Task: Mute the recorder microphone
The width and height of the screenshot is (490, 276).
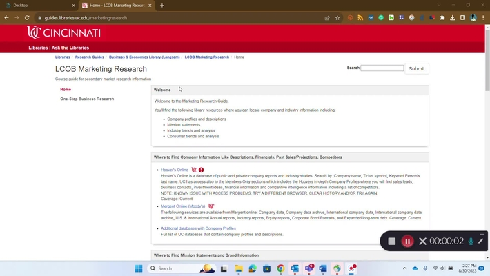Action: point(471,241)
